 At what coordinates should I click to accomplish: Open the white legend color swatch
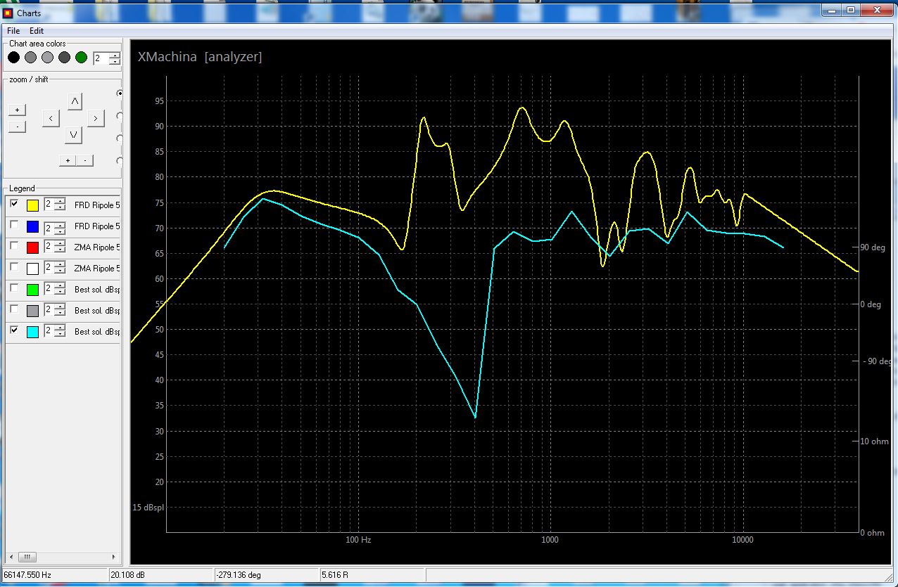[x=32, y=269]
